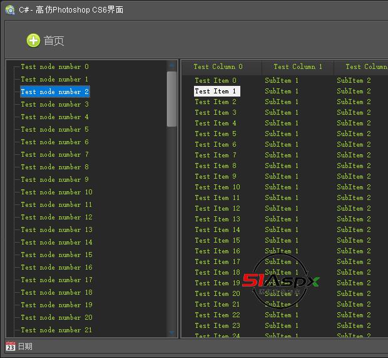The image size is (388, 358).
Task: Select tree node Test node number 0
Action: click(x=54, y=66)
